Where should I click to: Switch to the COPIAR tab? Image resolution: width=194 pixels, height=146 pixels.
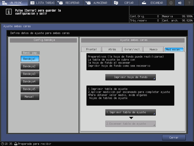(125, 3)
